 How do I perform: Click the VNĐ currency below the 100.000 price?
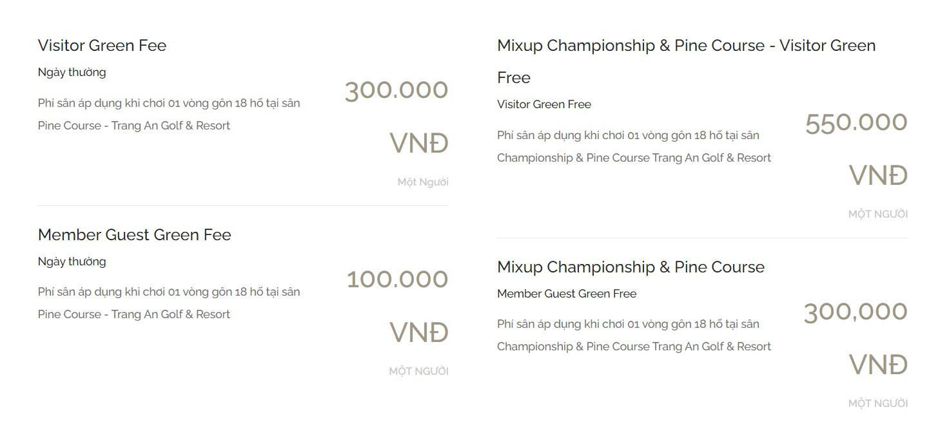coord(418,332)
